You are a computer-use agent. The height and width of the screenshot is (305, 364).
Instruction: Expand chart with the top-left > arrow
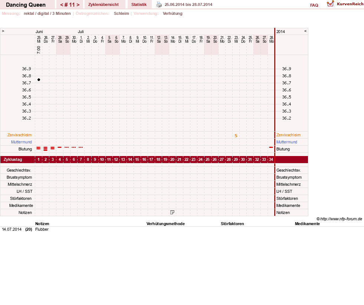click(x=3, y=31)
